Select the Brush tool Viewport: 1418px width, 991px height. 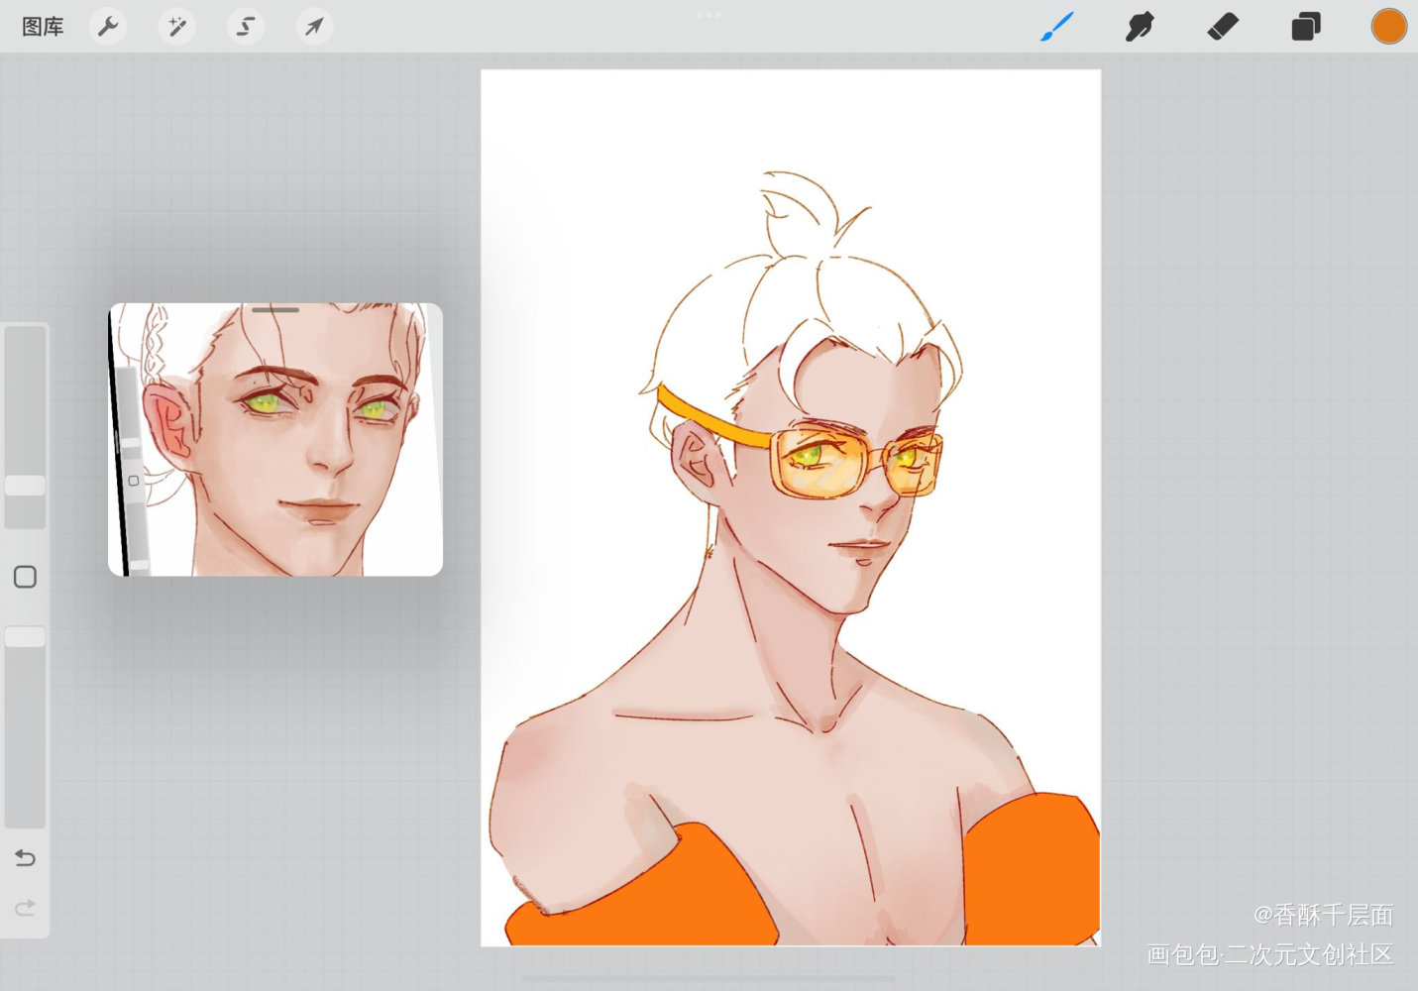1056,27
